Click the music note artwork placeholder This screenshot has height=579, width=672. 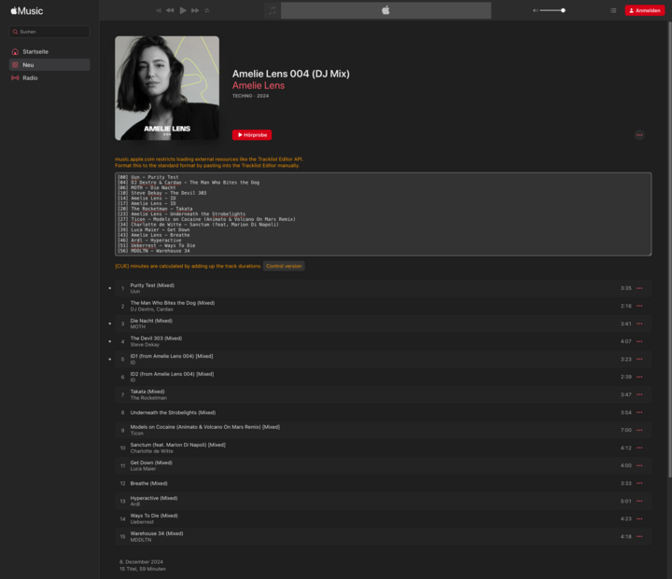pos(273,10)
